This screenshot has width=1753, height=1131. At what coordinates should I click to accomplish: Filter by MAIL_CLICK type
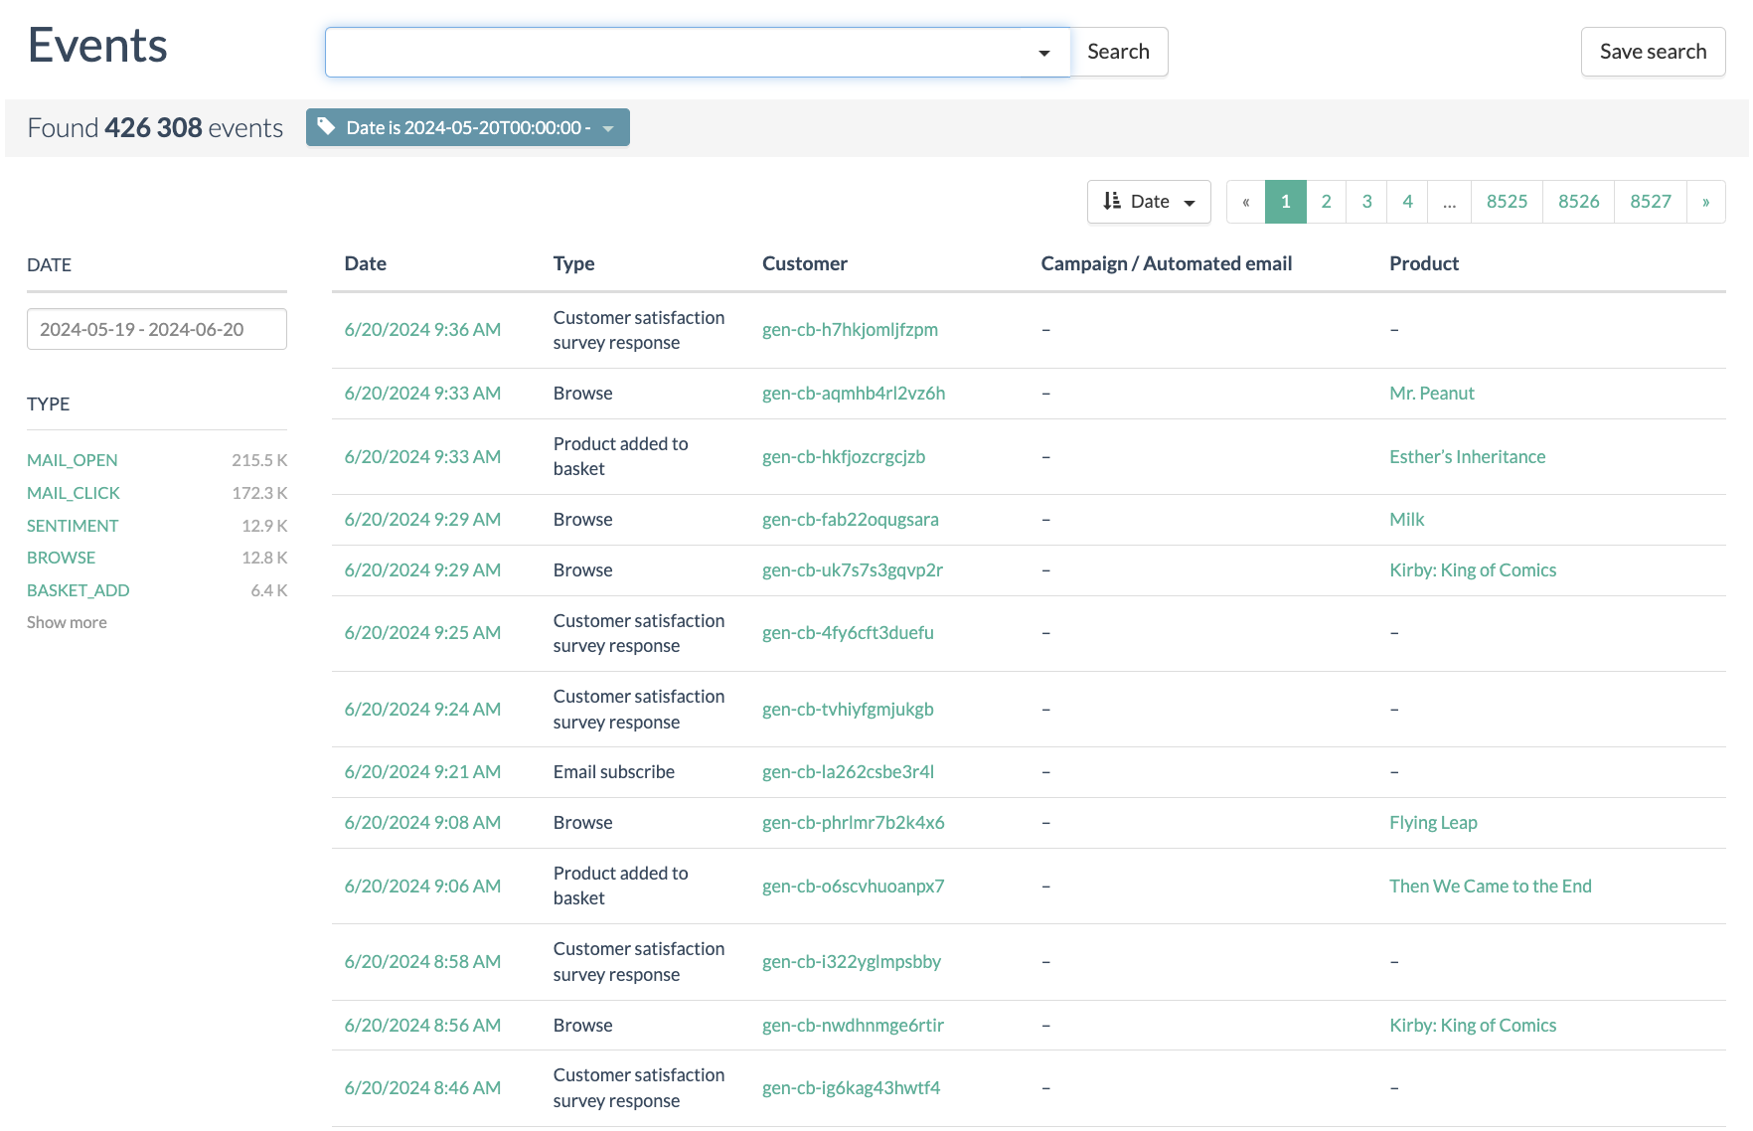pos(74,493)
